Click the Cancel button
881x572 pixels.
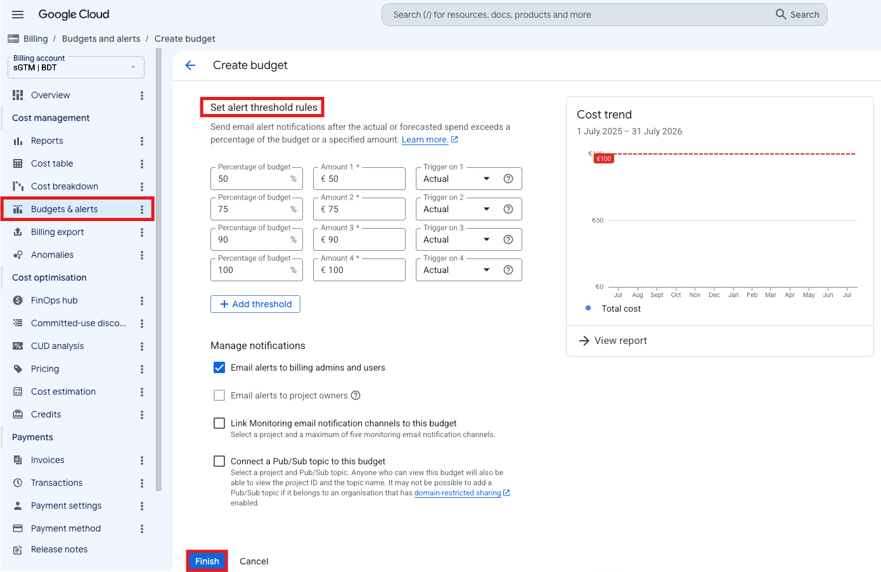click(x=254, y=561)
